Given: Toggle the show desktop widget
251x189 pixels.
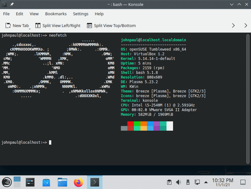Looking at the screenshot, I should 243,182.
